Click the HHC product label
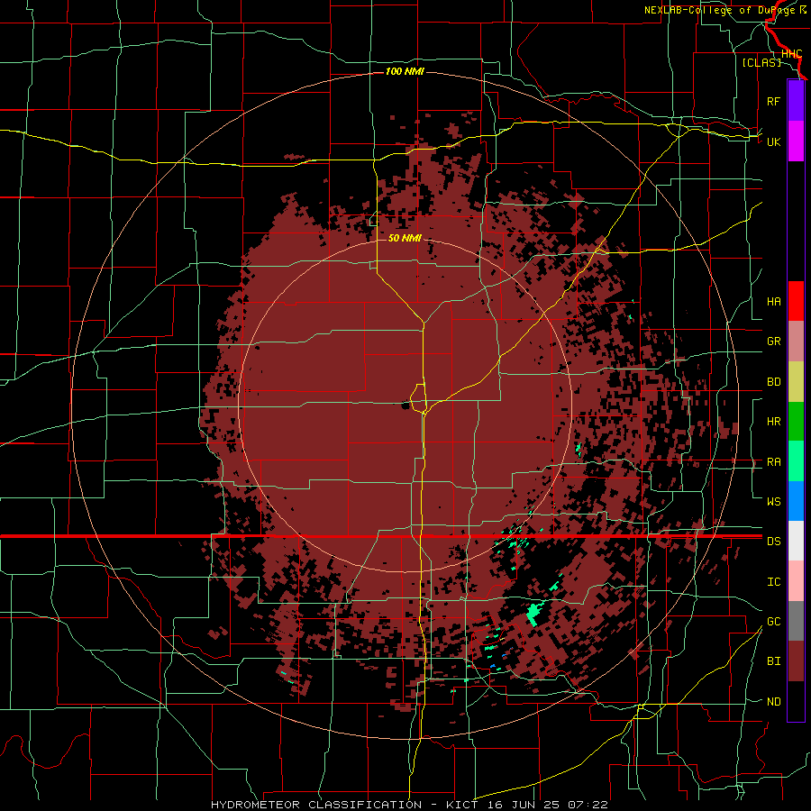This screenshot has height=811, width=811. (791, 54)
